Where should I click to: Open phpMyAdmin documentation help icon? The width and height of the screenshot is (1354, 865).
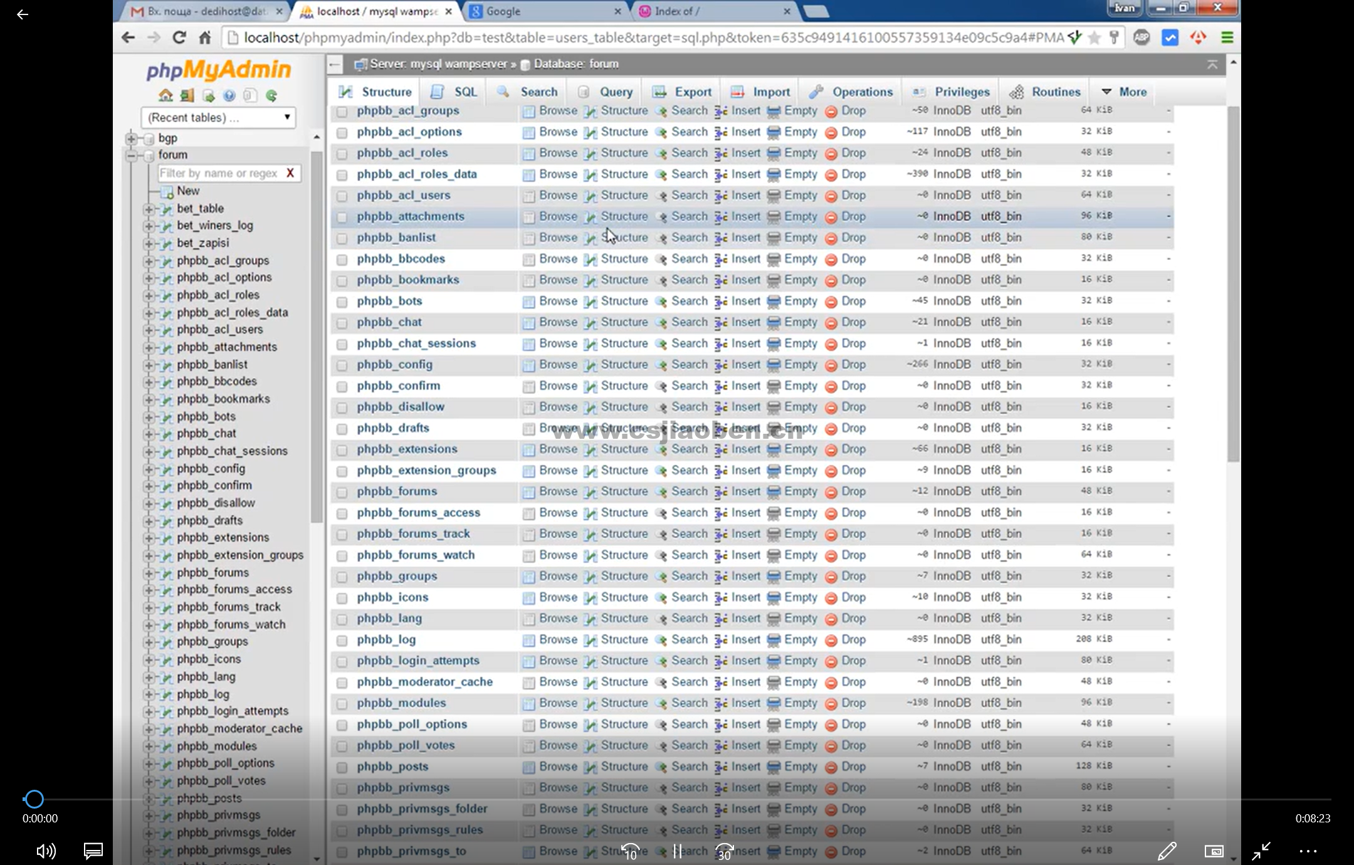(229, 95)
